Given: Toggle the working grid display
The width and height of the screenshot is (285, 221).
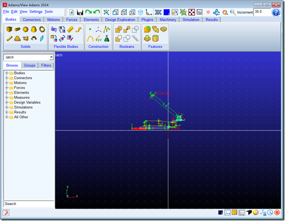Looking at the screenshot, I should click(x=242, y=212).
